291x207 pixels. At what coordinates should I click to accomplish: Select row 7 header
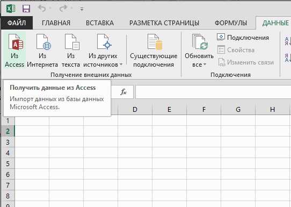8,185
